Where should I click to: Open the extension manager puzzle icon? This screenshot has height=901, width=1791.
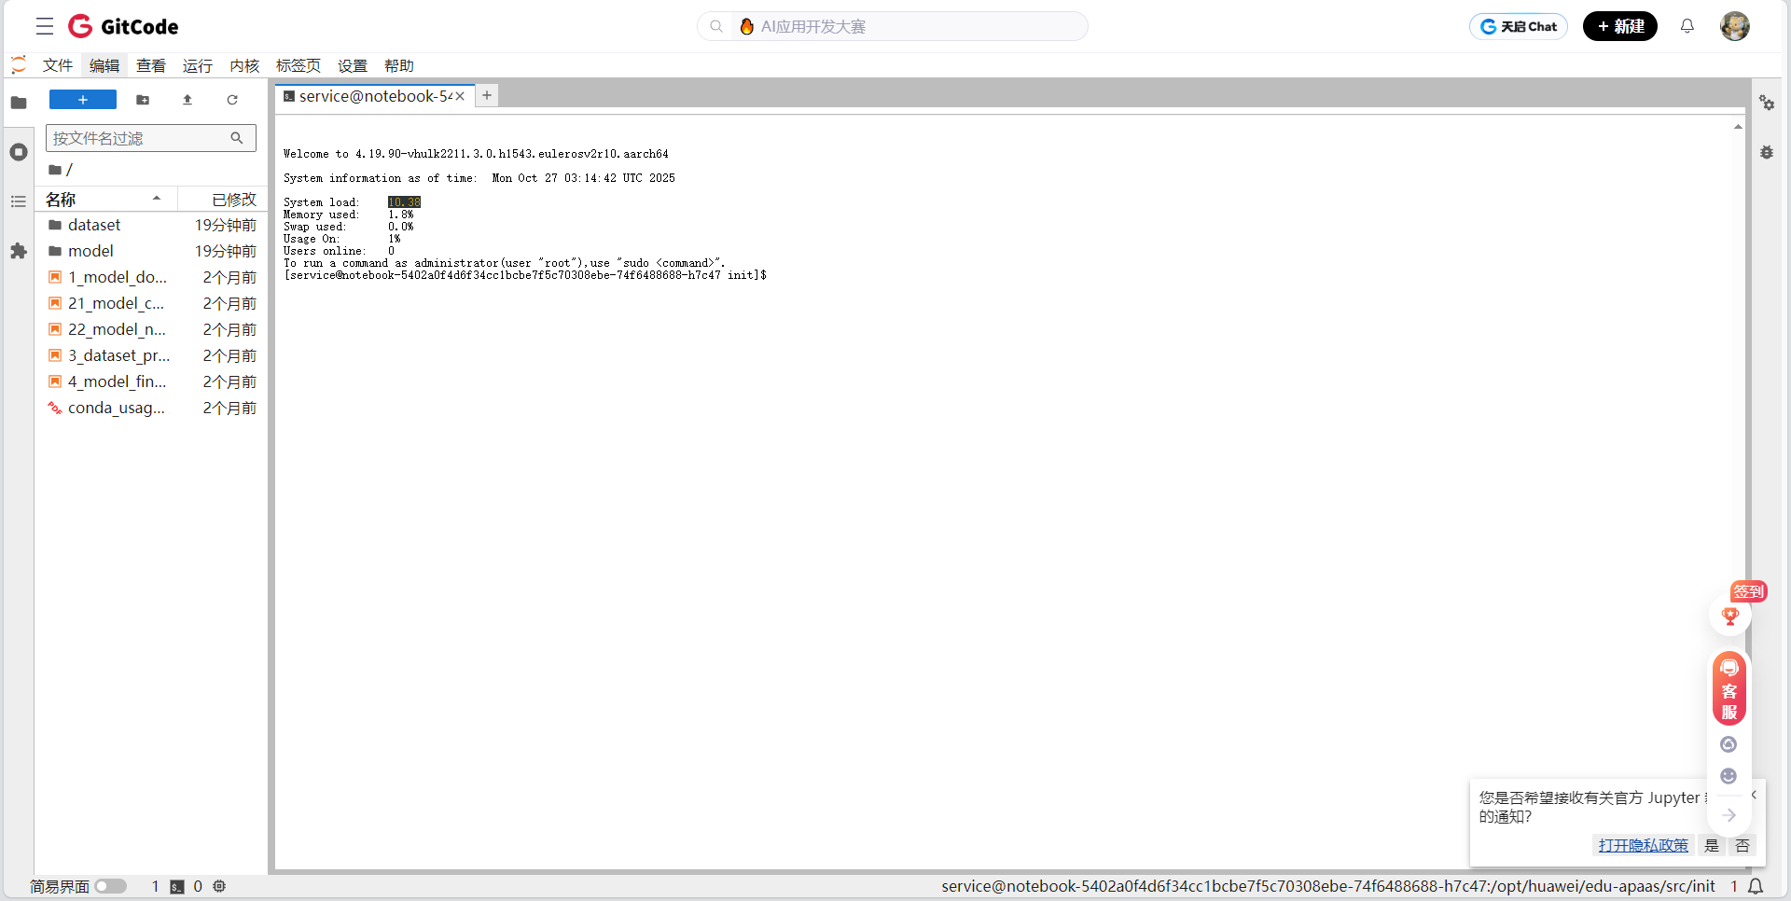19,251
